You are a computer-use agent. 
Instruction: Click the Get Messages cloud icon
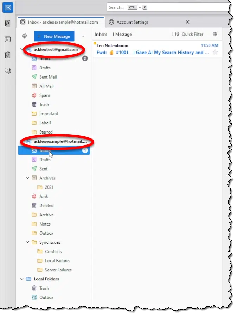pos(24,36)
